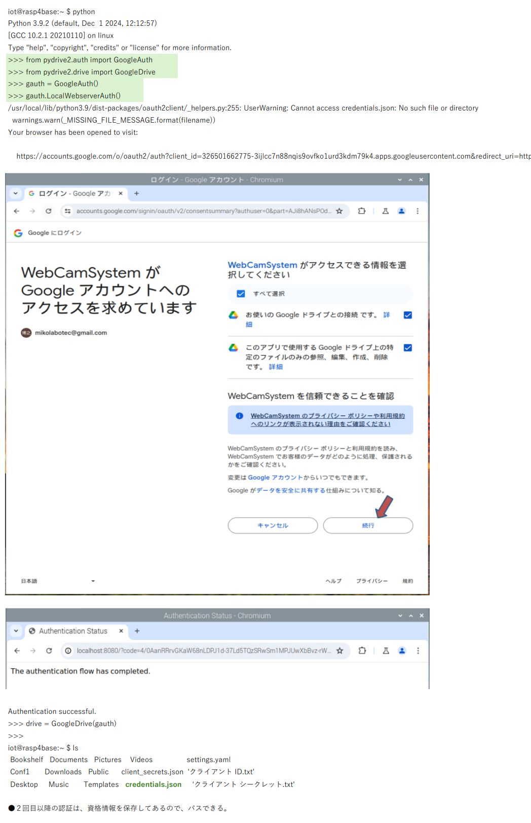
Task: Open 日本語 language dropdown
Action: click(x=58, y=581)
